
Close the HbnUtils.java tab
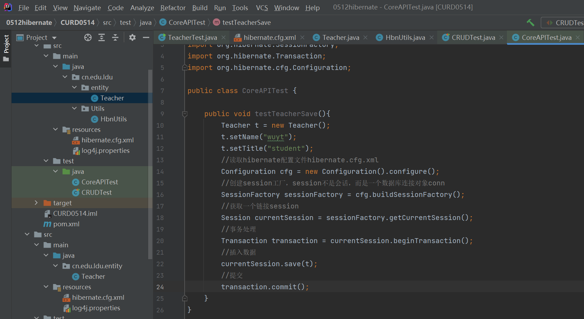tap(432, 37)
